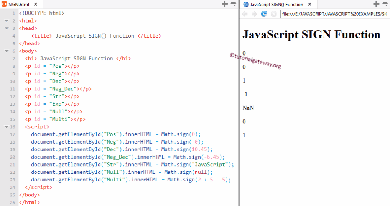Select the JavaScript SIGN() Function tab
Screen dimensions: 390x206
pos(276,5)
